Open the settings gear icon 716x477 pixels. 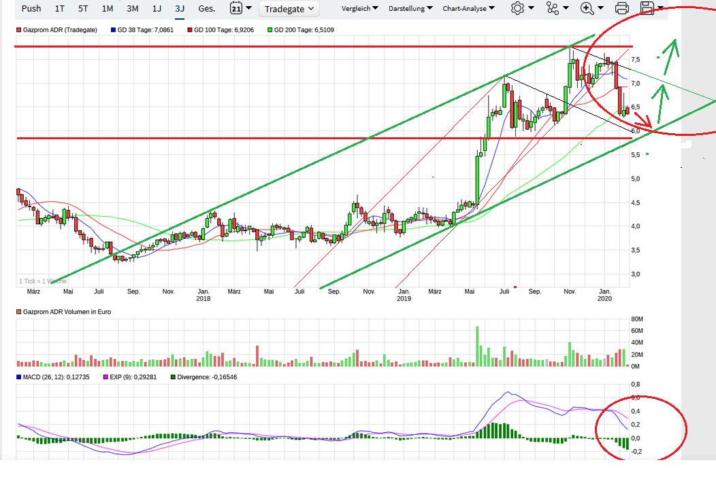[x=517, y=8]
